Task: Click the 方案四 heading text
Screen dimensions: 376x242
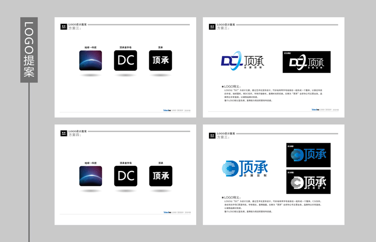Action: [x=75, y=135]
